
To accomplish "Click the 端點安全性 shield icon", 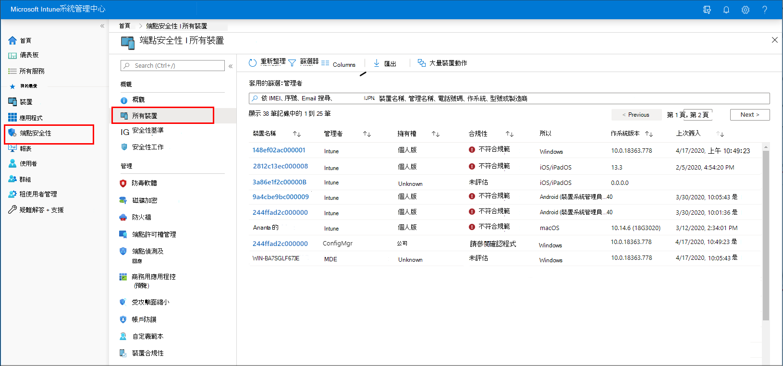I will coord(12,133).
